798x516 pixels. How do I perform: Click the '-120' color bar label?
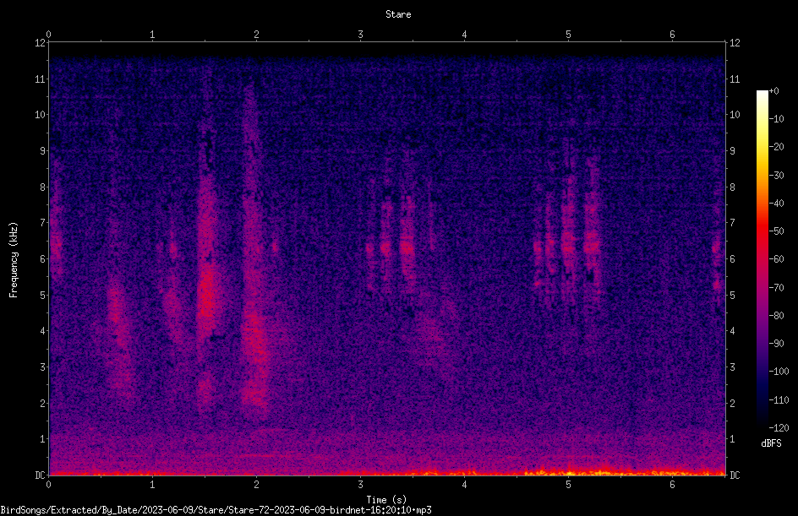[x=779, y=428]
